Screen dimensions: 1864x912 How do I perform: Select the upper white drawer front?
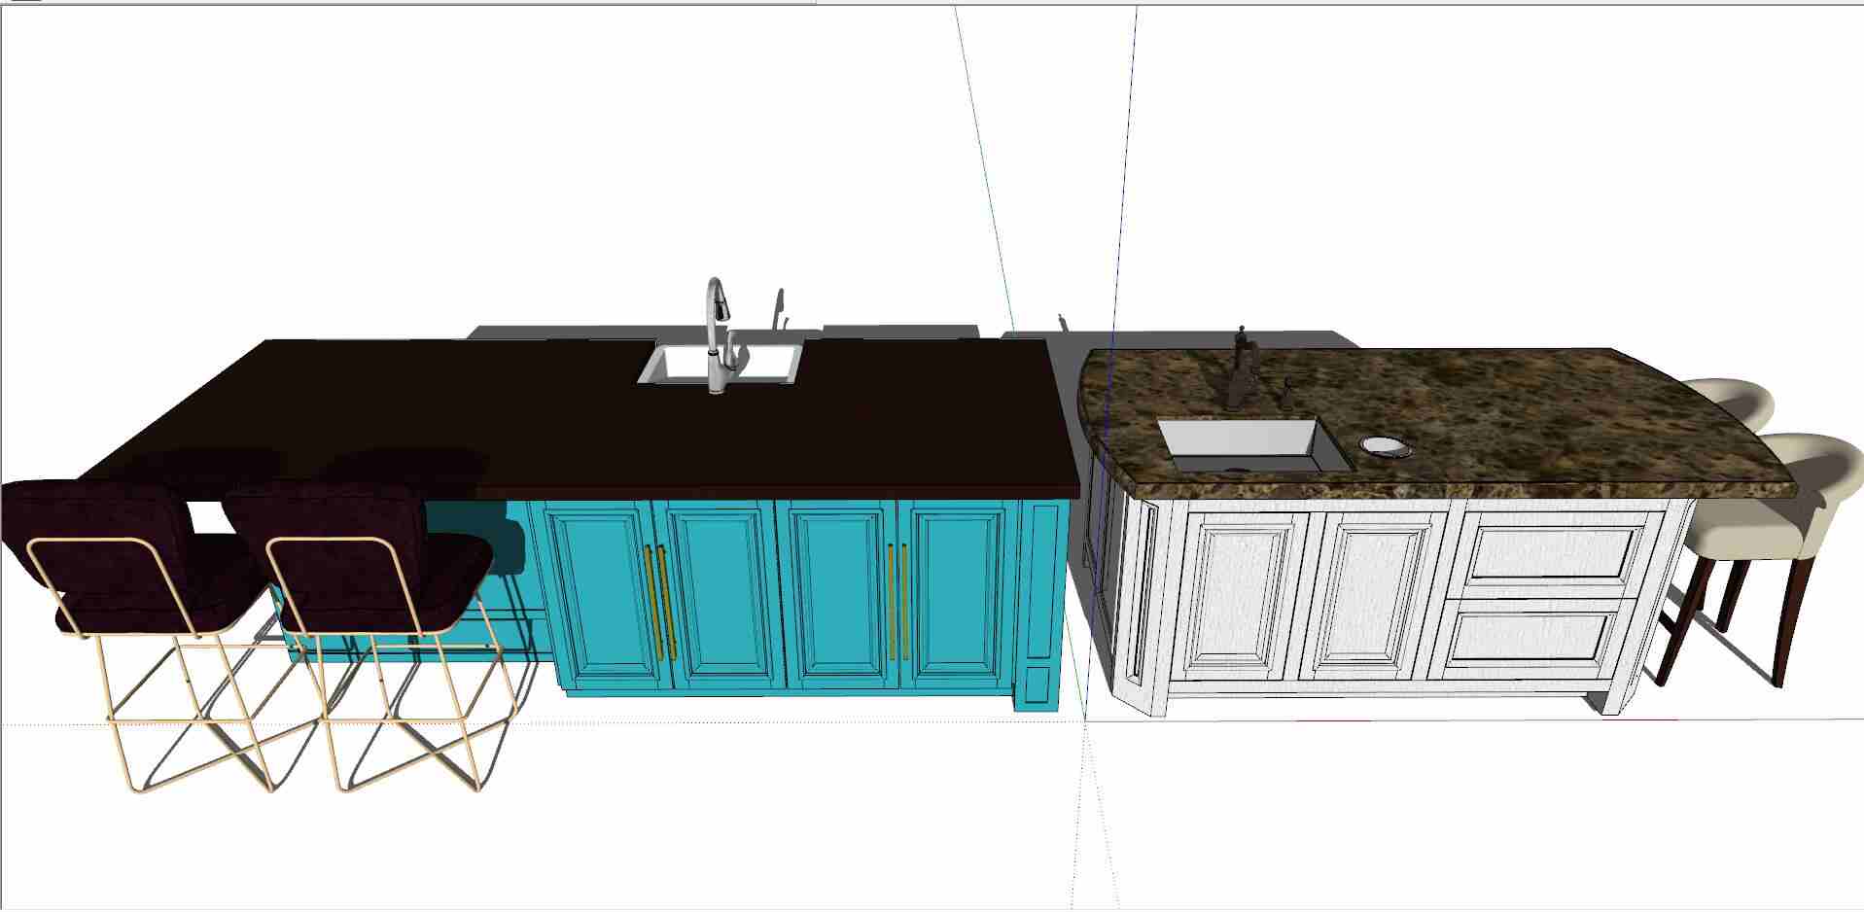click(1553, 554)
